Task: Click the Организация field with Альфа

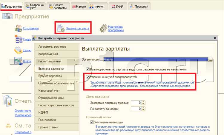Action: click(x=156, y=59)
